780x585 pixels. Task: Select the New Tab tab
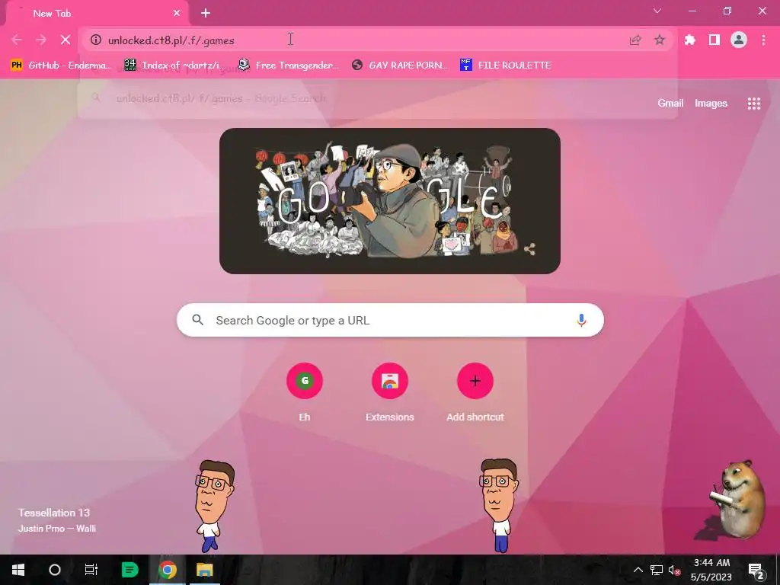coord(97,14)
